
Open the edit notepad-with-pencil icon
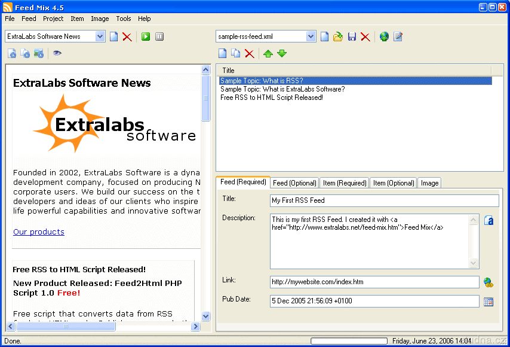point(398,36)
